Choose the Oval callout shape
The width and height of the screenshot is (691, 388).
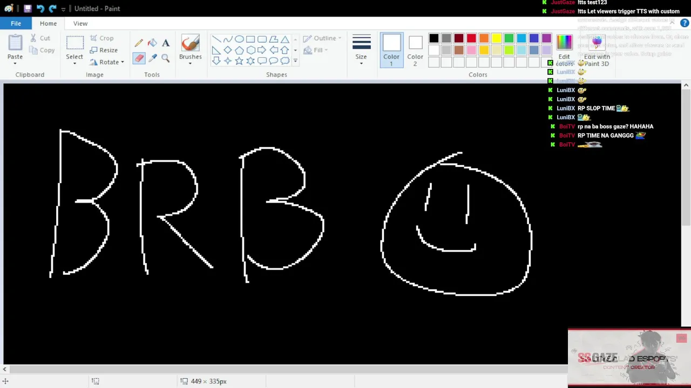click(x=273, y=61)
